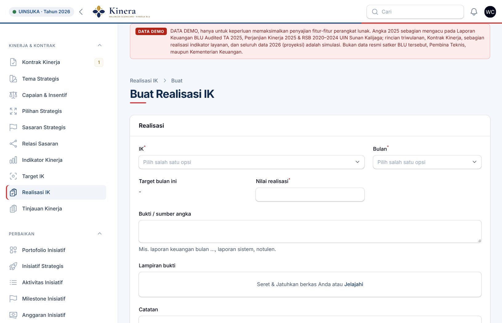Open the IK selection dropdown
The image size is (502, 323).
(x=251, y=162)
